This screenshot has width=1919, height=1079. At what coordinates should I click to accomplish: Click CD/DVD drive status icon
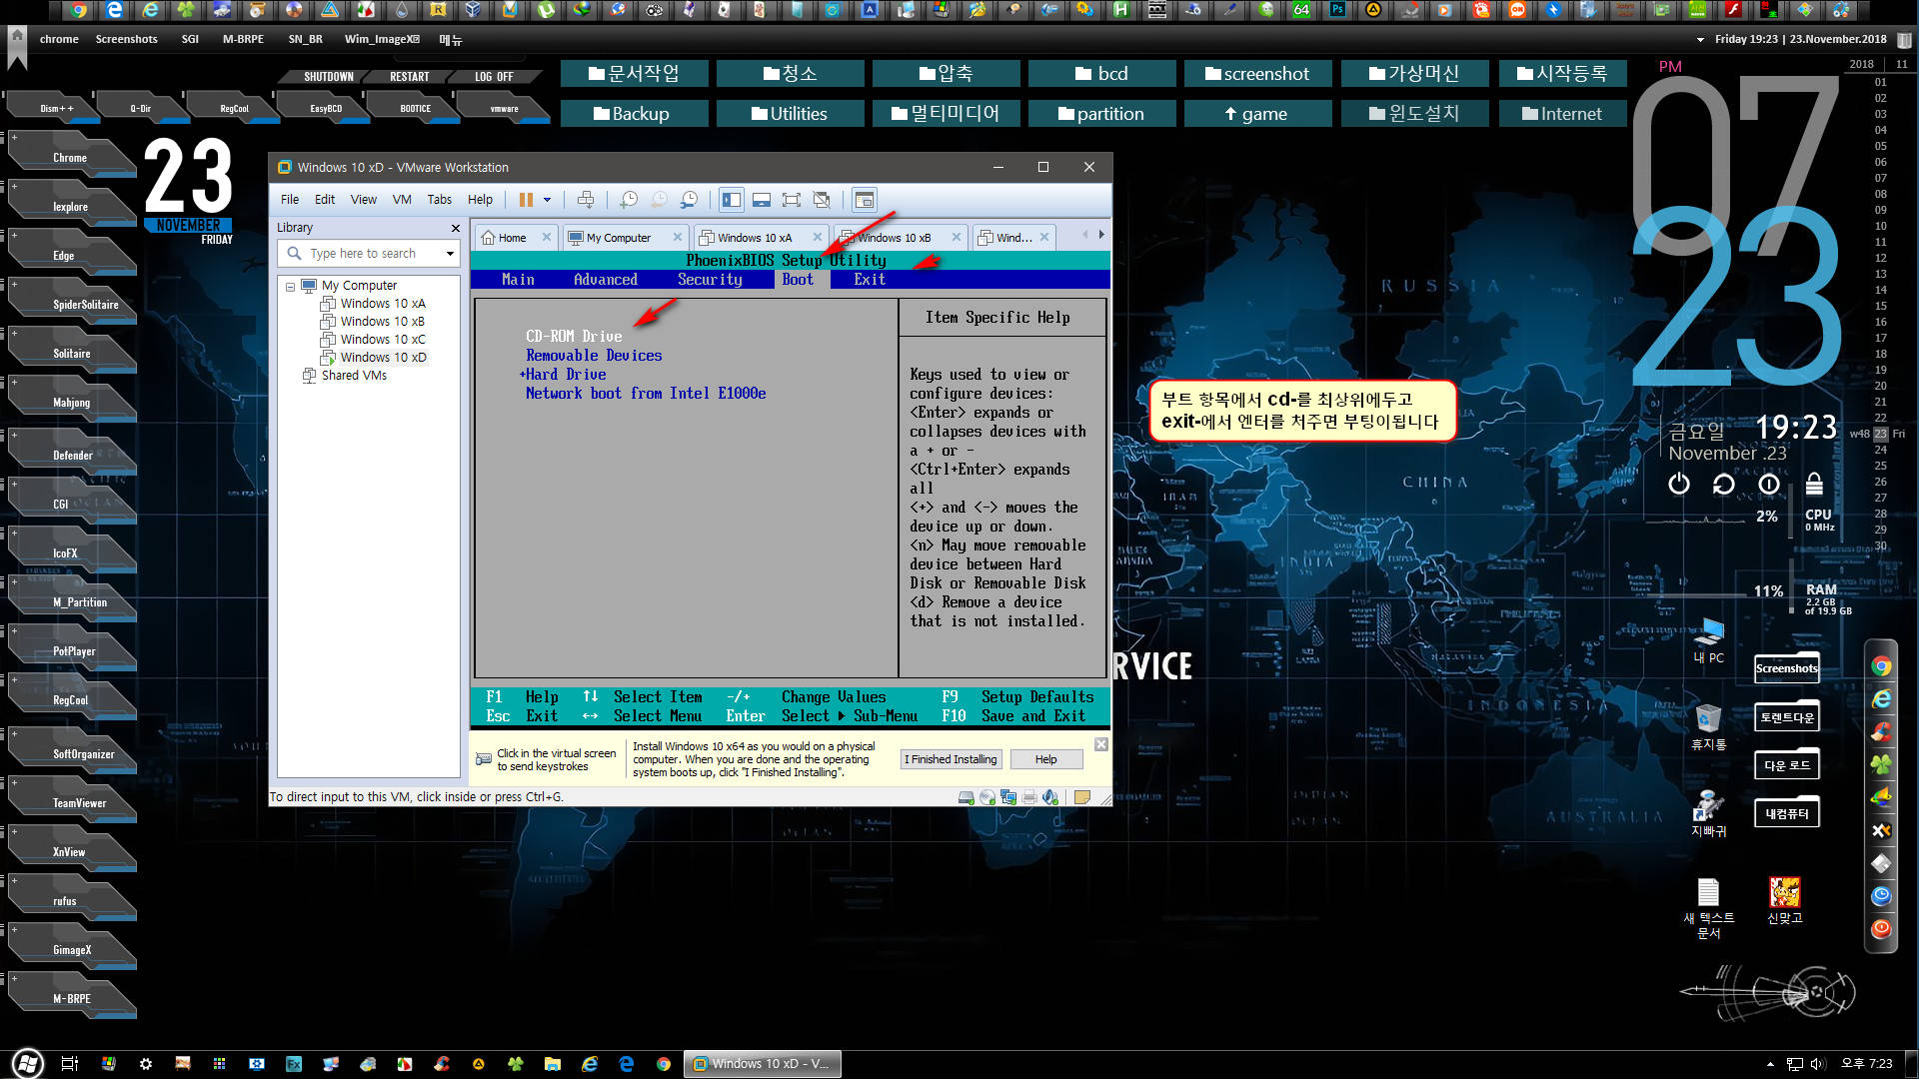(987, 797)
